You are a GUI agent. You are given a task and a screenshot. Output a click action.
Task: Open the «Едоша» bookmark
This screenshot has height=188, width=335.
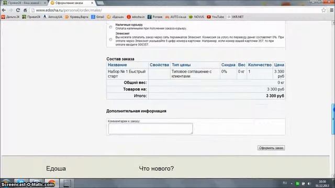(115, 17)
